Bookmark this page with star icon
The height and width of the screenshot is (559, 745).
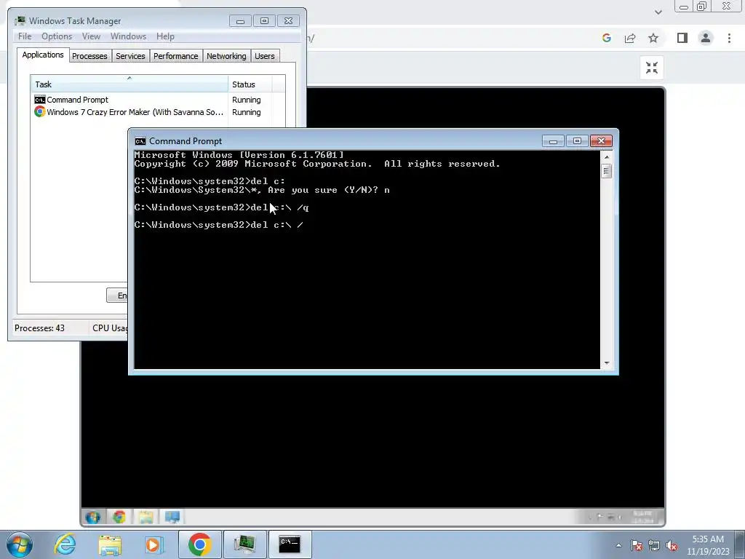(653, 38)
